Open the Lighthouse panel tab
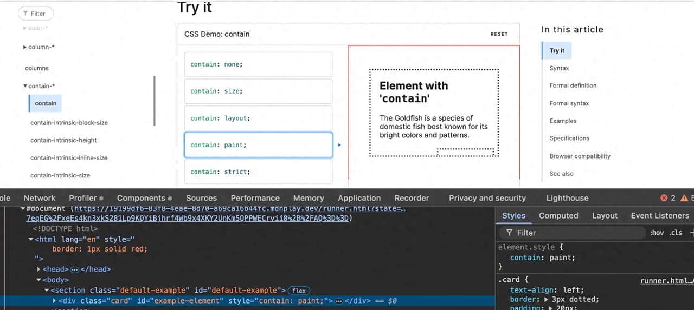Image resolution: width=694 pixels, height=310 pixels. tap(567, 198)
